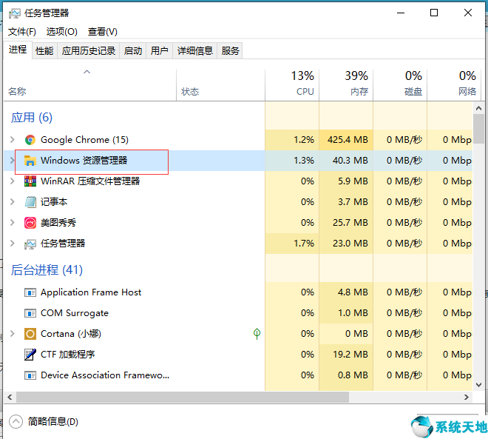488x439 pixels.
Task: Select the Application Frame Host row name
Action: (91, 292)
